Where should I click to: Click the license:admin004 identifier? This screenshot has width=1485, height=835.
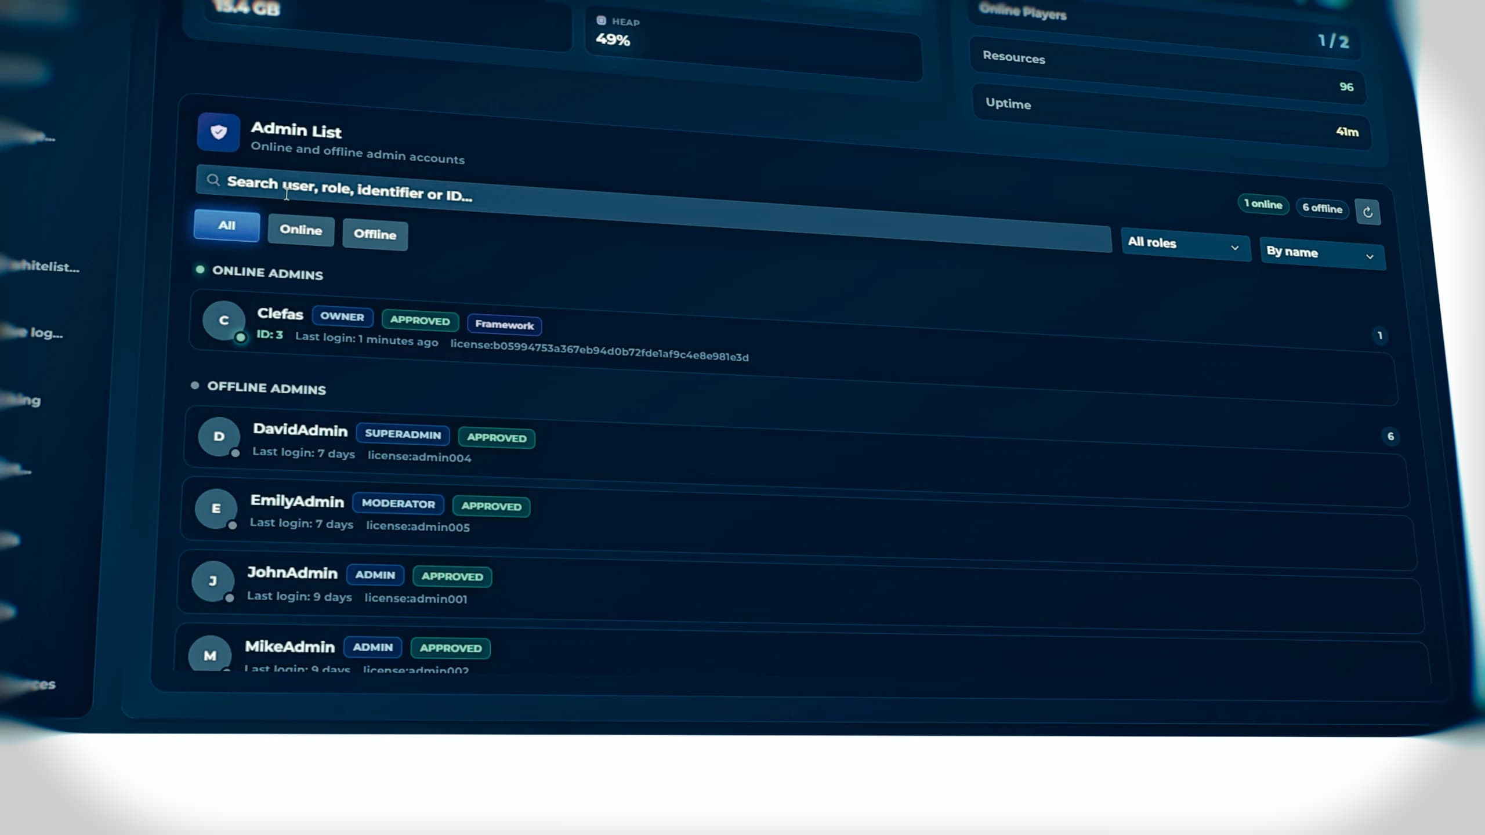click(419, 457)
